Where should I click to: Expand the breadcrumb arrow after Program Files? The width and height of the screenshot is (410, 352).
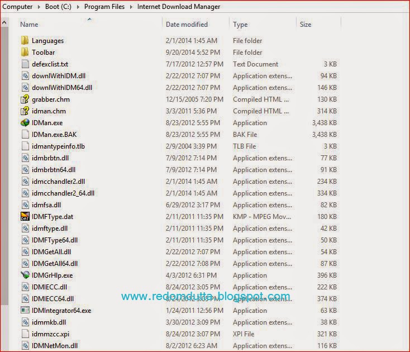pos(131,7)
